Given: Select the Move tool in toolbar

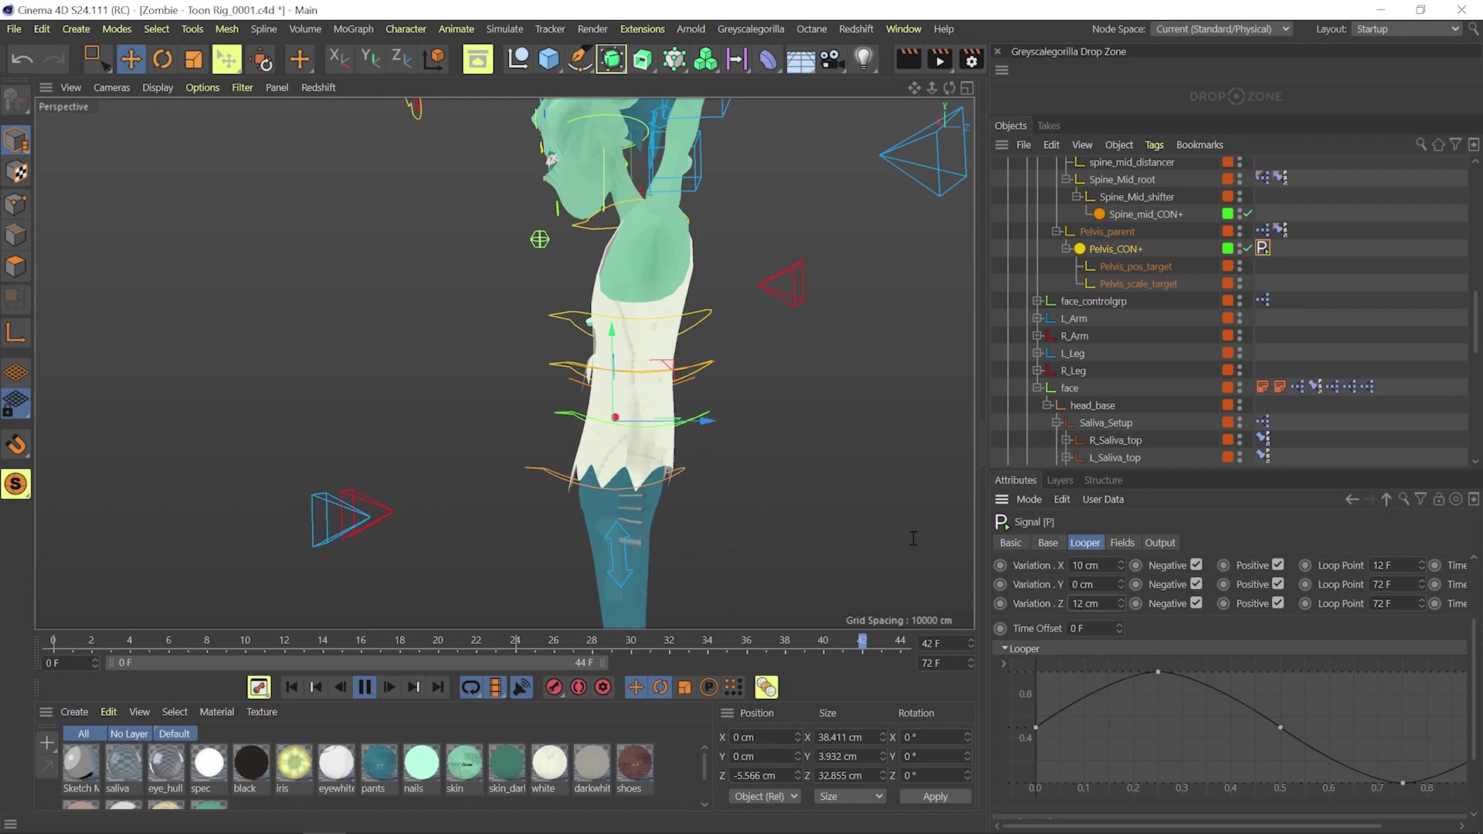Looking at the screenshot, I should [131, 59].
